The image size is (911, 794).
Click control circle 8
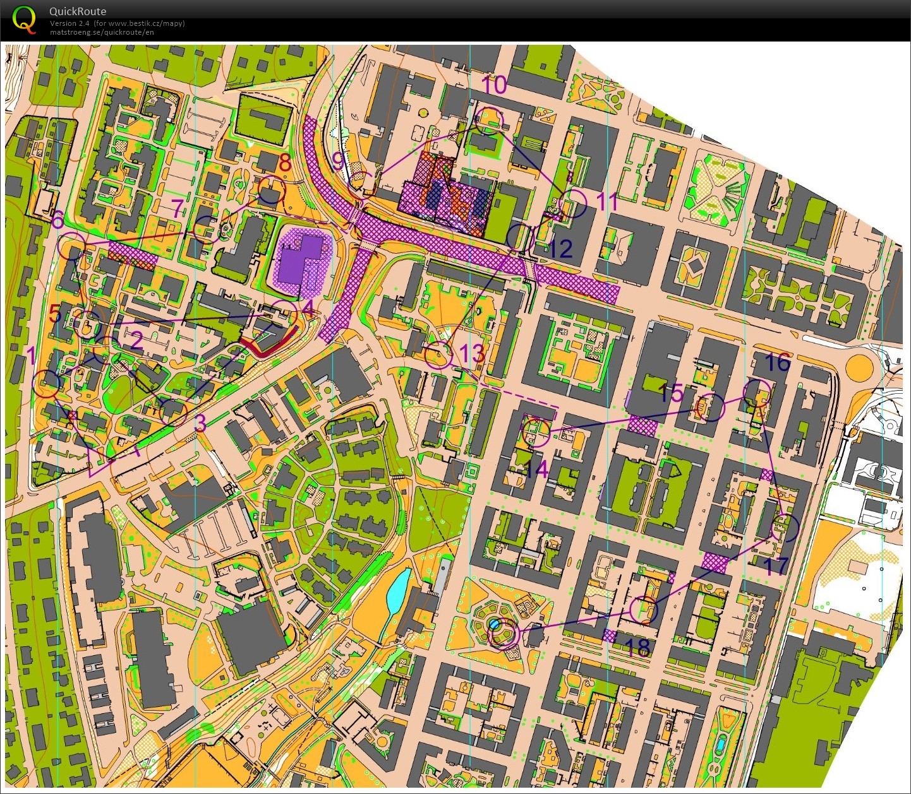(x=271, y=188)
